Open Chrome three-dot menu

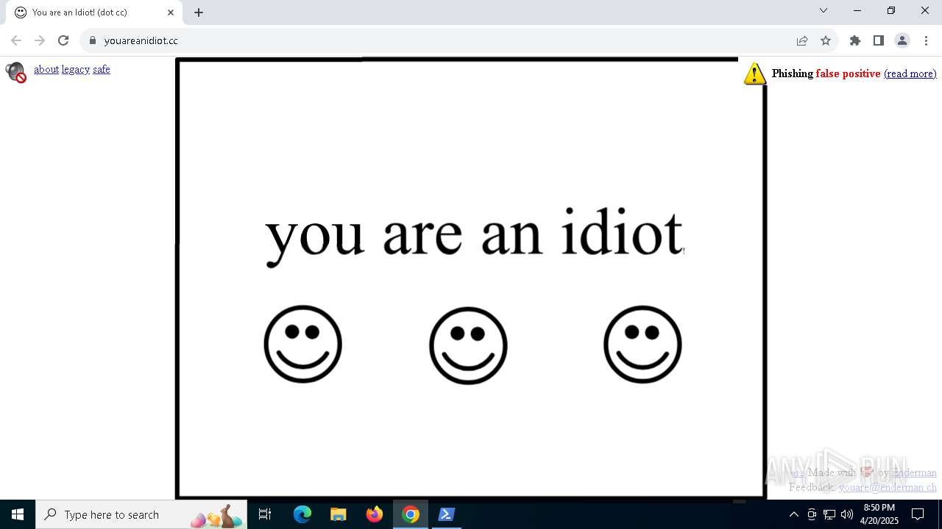click(926, 40)
